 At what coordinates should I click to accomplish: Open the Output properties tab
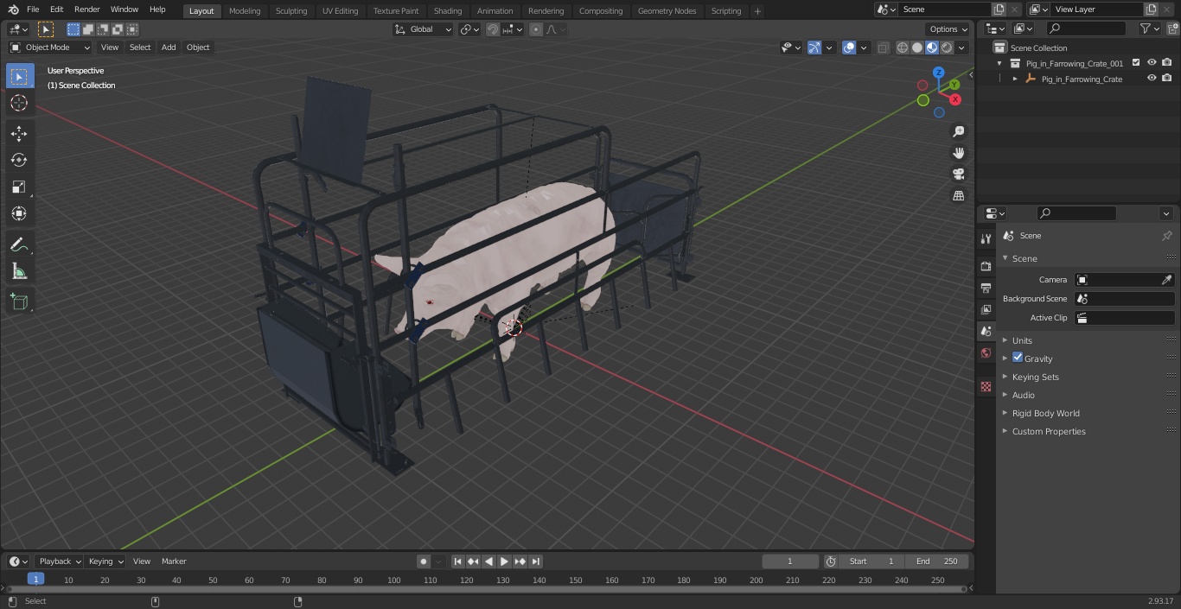986,288
